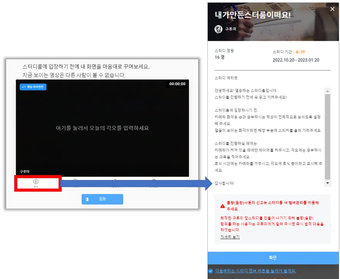Click the text prompting 오늘의 각오 entry
This screenshot has width=340, height=279.
[103, 128]
